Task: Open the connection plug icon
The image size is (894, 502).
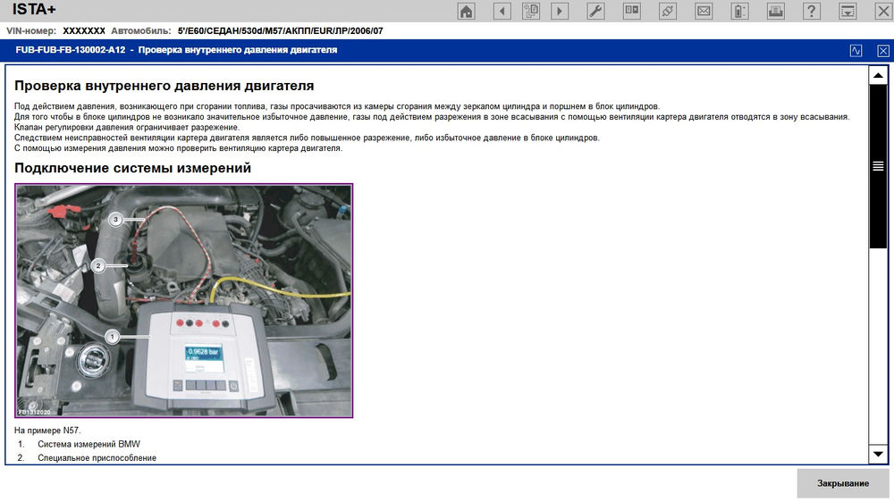Action: pos(667,12)
